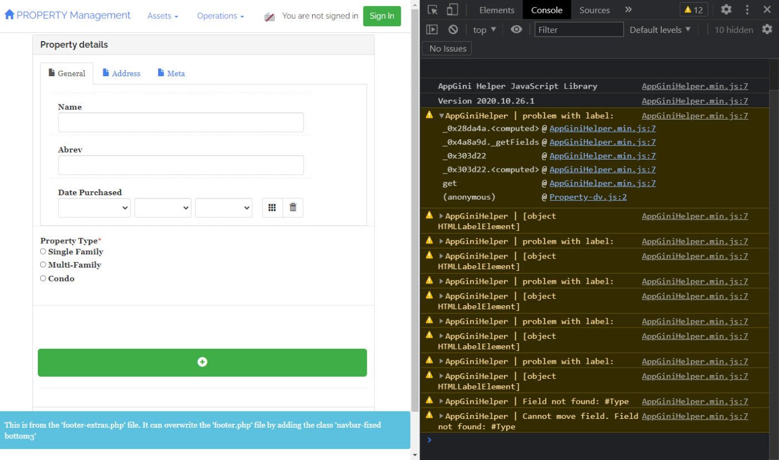The height and width of the screenshot is (460, 779).
Task: Open the DevTools Sources tab
Action: coord(594,9)
